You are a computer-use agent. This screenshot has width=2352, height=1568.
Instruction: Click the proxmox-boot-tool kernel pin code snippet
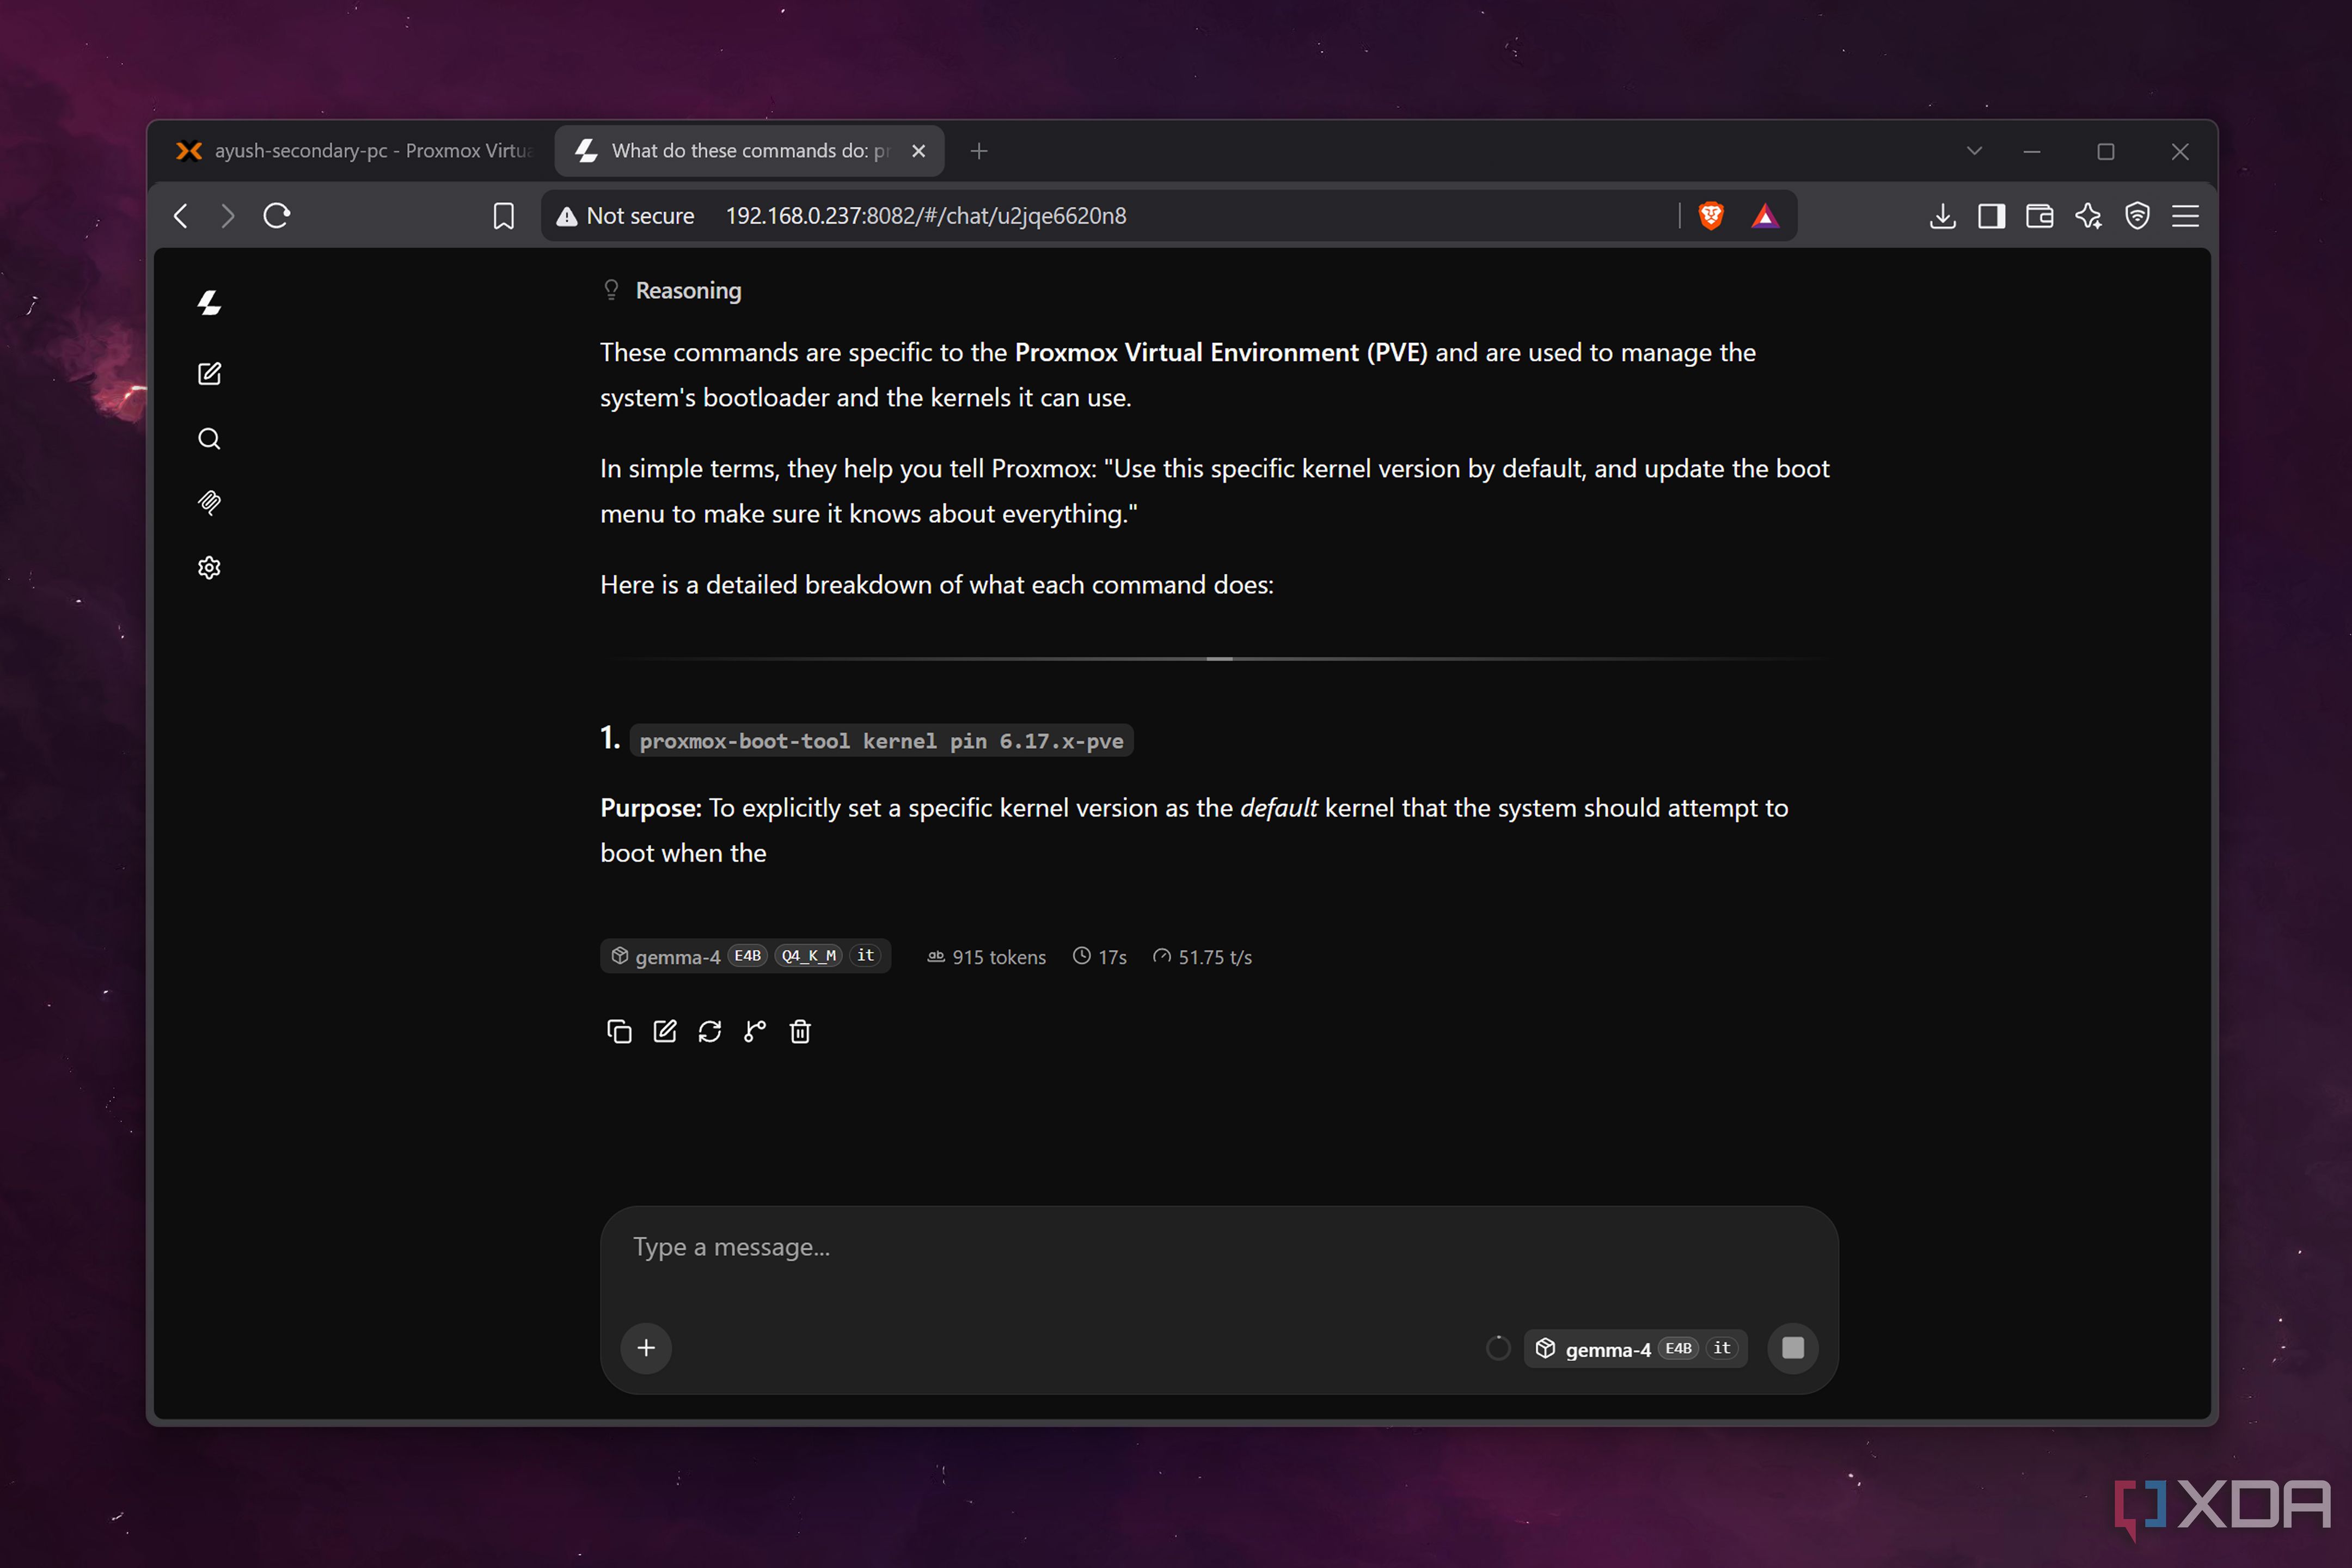(881, 741)
